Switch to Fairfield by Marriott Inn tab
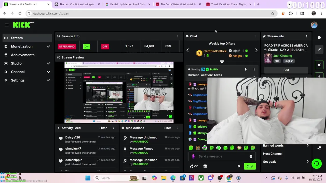 point(127,4)
